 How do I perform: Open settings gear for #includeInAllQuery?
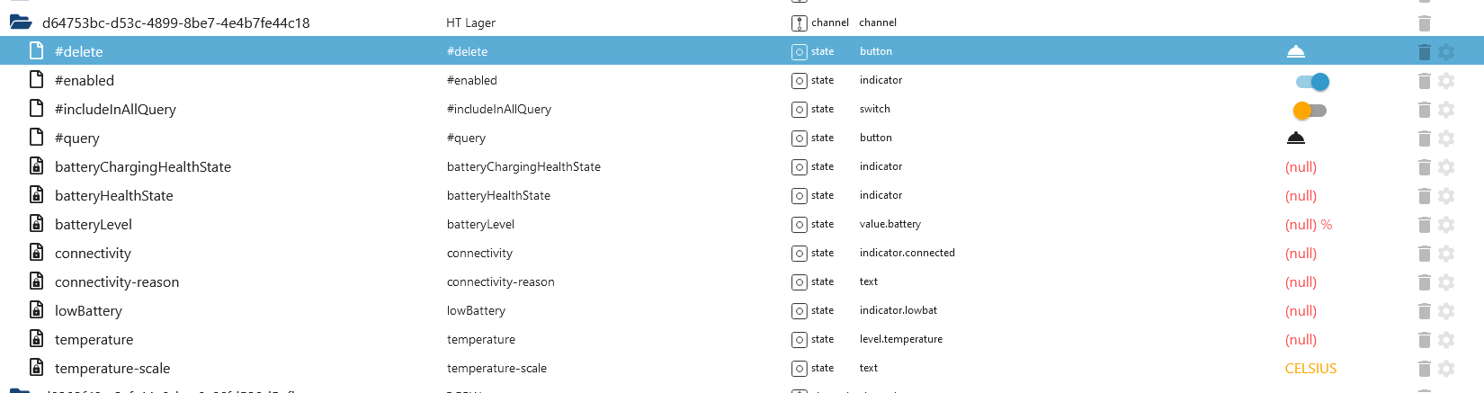pos(1446,110)
